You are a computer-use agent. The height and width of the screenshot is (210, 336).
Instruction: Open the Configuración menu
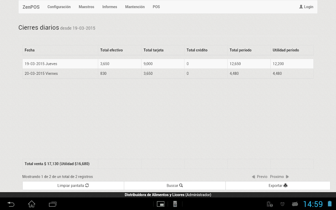(59, 7)
